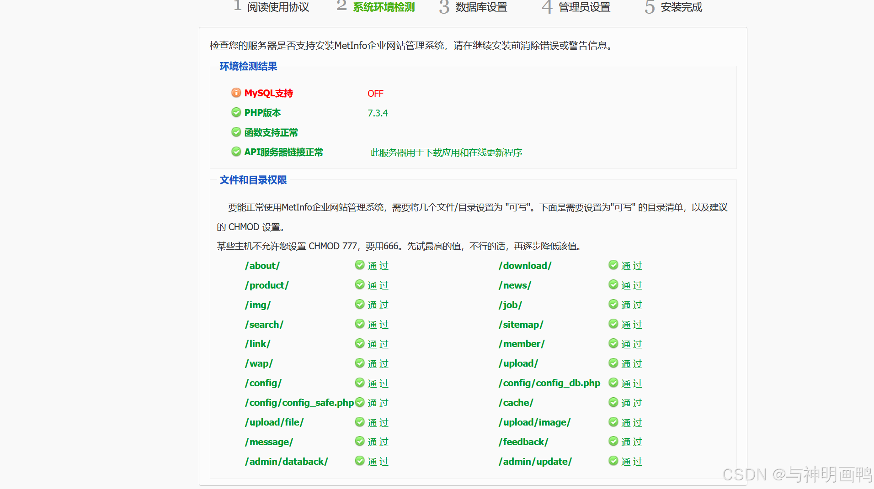Click the 通过 status text for /link/
Viewport: 874px width, 489px height.
tap(378, 344)
